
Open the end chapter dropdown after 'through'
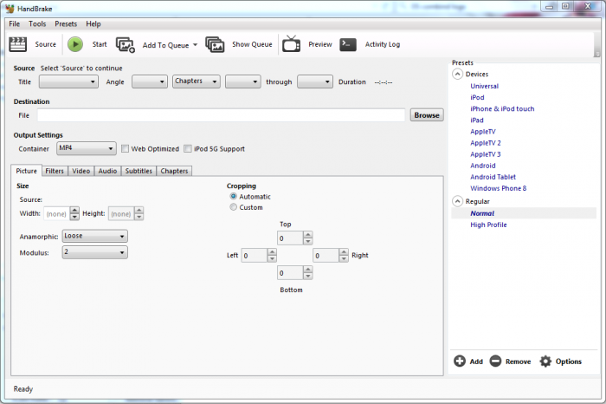314,81
